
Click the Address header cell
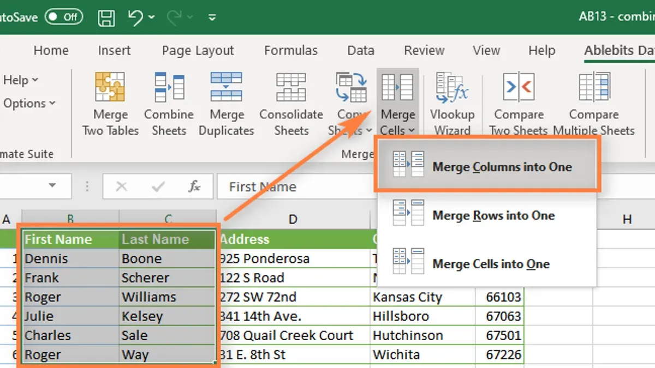(x=294, y=239)
